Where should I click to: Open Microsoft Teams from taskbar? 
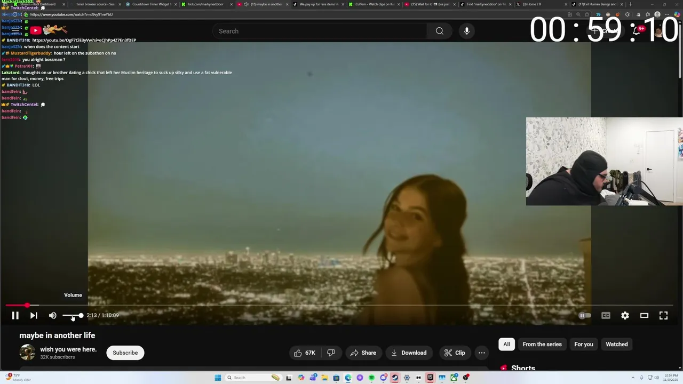[313, 378]
